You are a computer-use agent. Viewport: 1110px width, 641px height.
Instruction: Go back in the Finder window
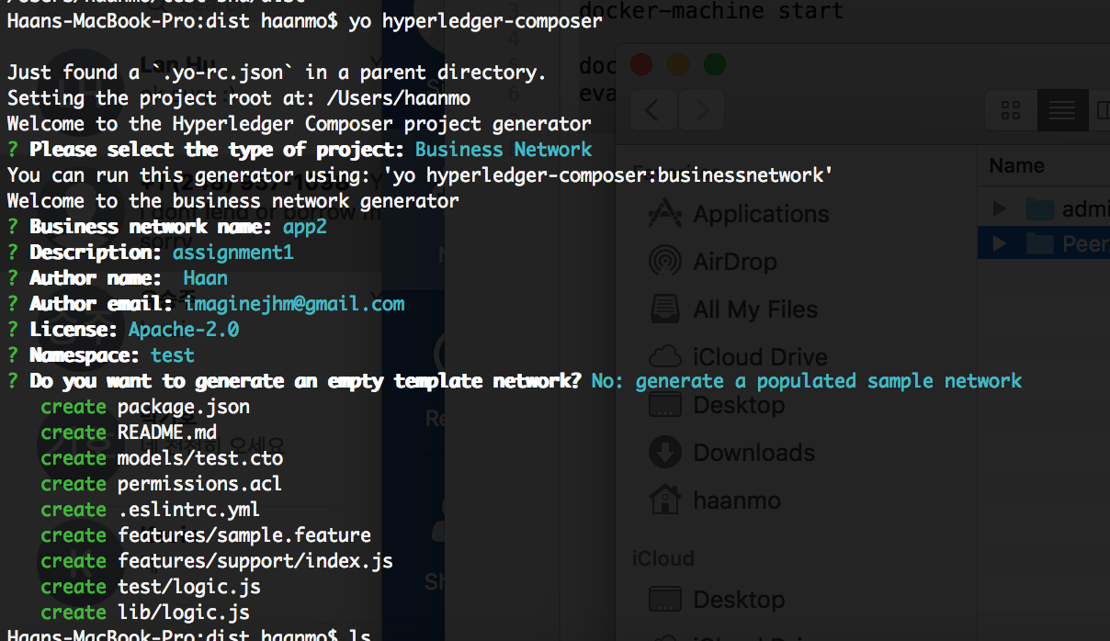coord(653,111)
